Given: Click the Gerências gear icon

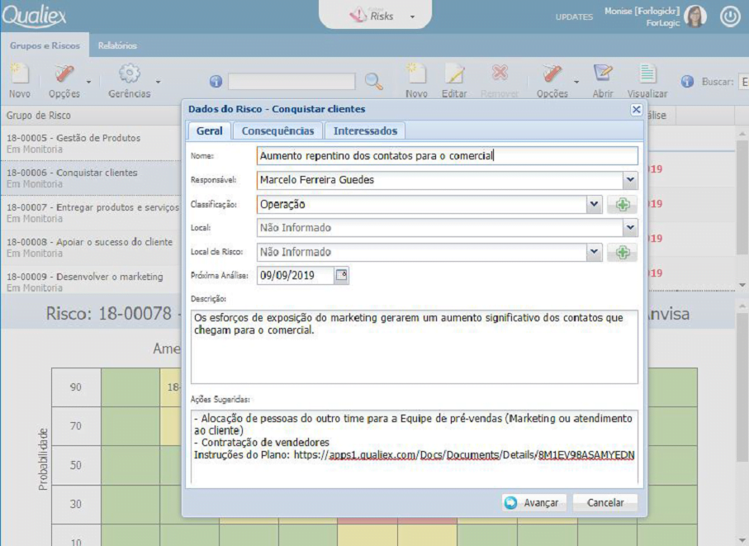Looking at the screenshot, I should coord(129,74).
